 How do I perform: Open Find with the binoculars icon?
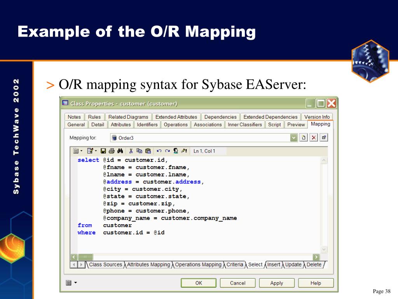[x=120, y=151]
